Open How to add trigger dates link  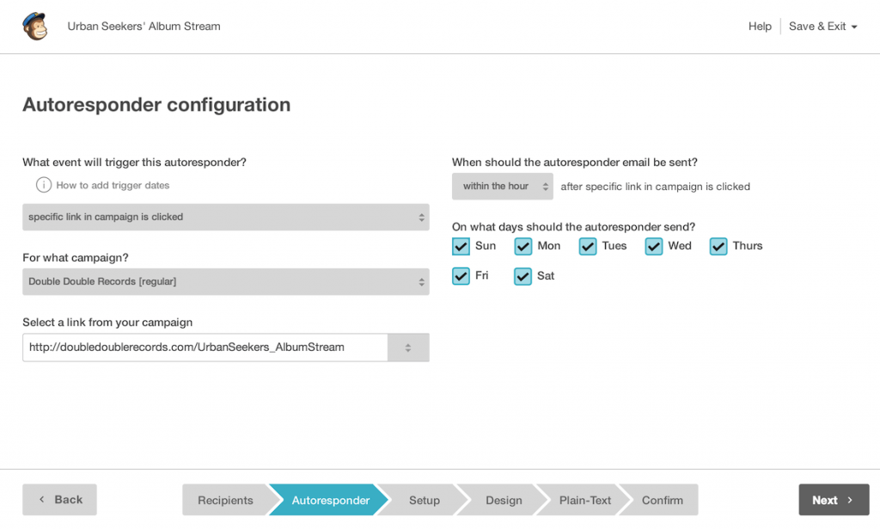[113, 185]
